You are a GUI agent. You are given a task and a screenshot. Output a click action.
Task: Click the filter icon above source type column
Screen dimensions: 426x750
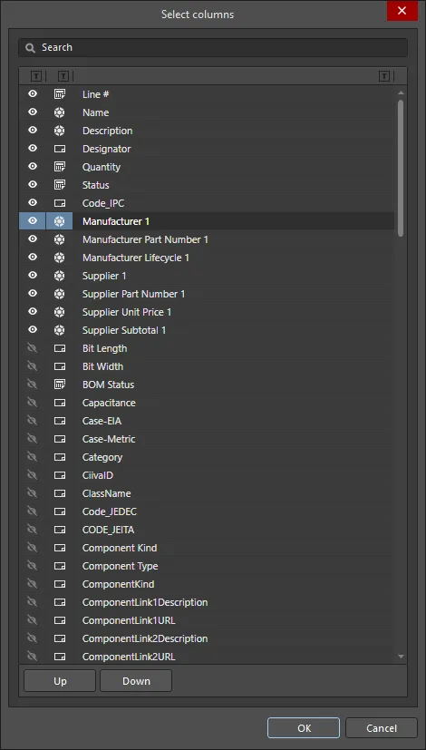(x=63, y=76)
